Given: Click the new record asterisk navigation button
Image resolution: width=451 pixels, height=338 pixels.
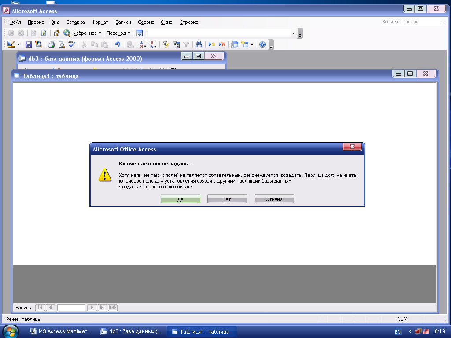Looking at the screenshot, I should click(113, 308).
